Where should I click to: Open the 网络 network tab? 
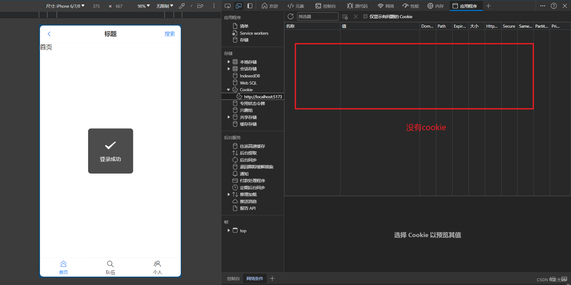(x=386, y=6)
